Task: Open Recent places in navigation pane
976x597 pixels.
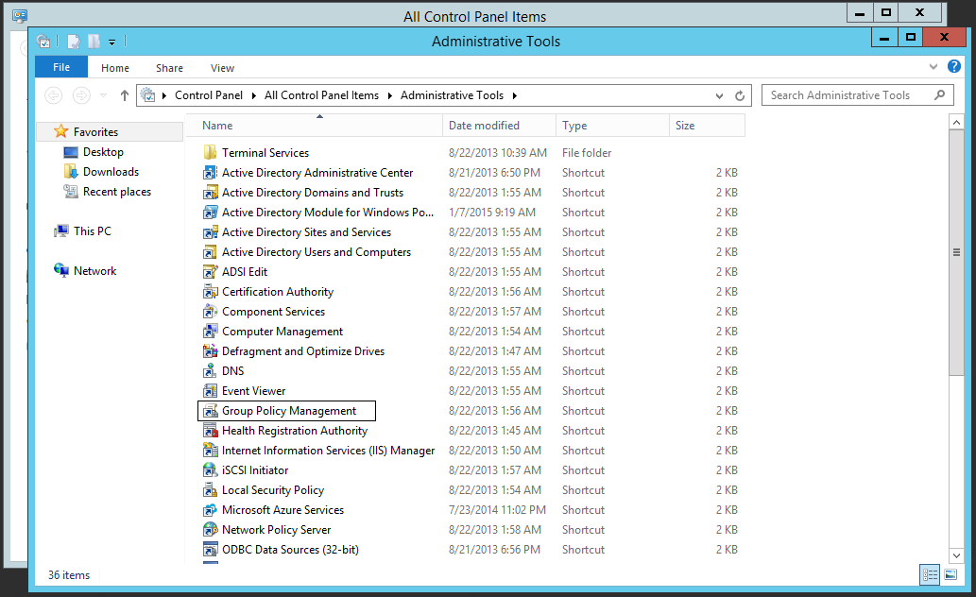Action: [x=117, y=192]
